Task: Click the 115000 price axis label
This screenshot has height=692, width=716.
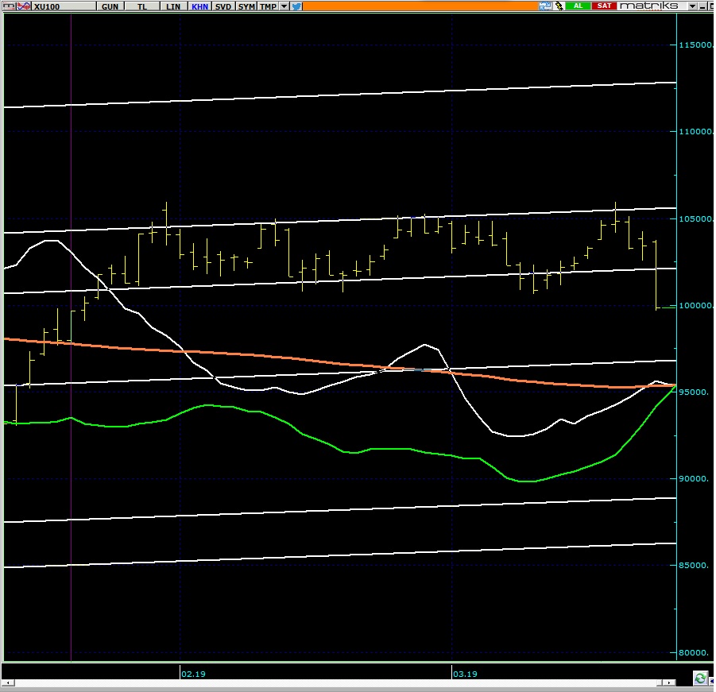Action: click(x=695, y=44)
